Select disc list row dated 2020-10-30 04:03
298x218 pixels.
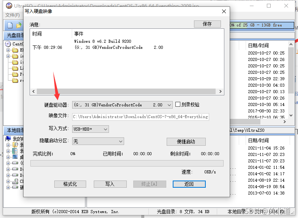266,85
